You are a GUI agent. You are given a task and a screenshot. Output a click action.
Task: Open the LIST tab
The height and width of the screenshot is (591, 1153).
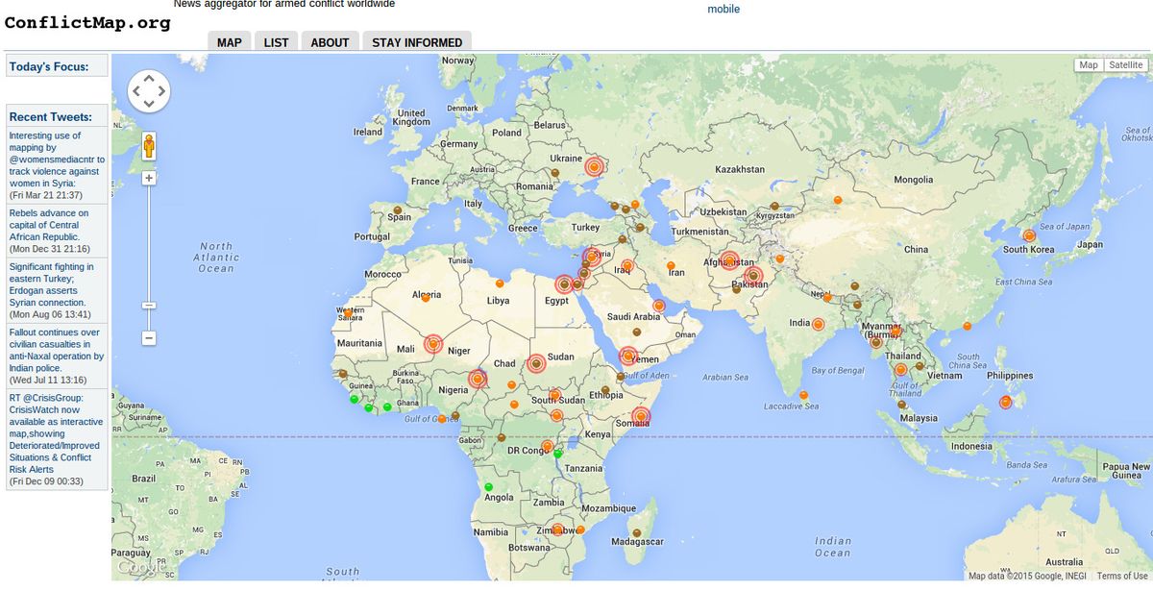click(x=276, y=41)
